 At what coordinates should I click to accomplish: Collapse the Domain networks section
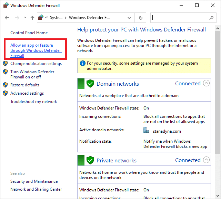(x=206, y=83)
